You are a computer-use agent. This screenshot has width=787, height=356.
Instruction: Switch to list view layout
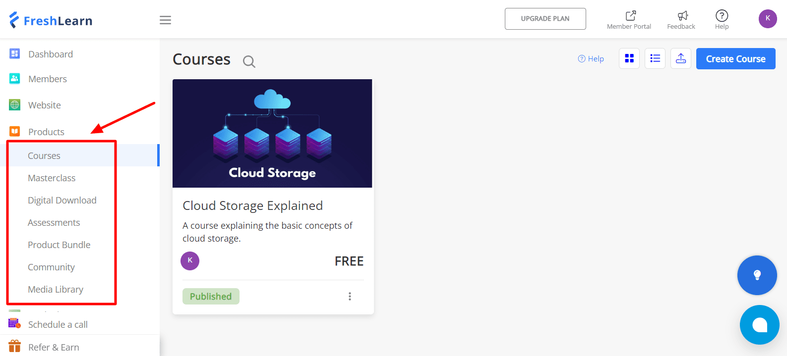[x=655, y=58]
